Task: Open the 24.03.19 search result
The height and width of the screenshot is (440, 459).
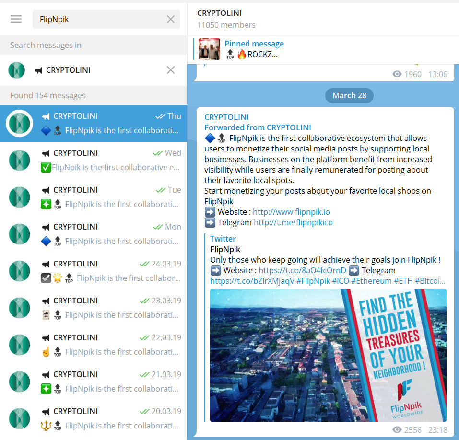Action: click(94, 271)
